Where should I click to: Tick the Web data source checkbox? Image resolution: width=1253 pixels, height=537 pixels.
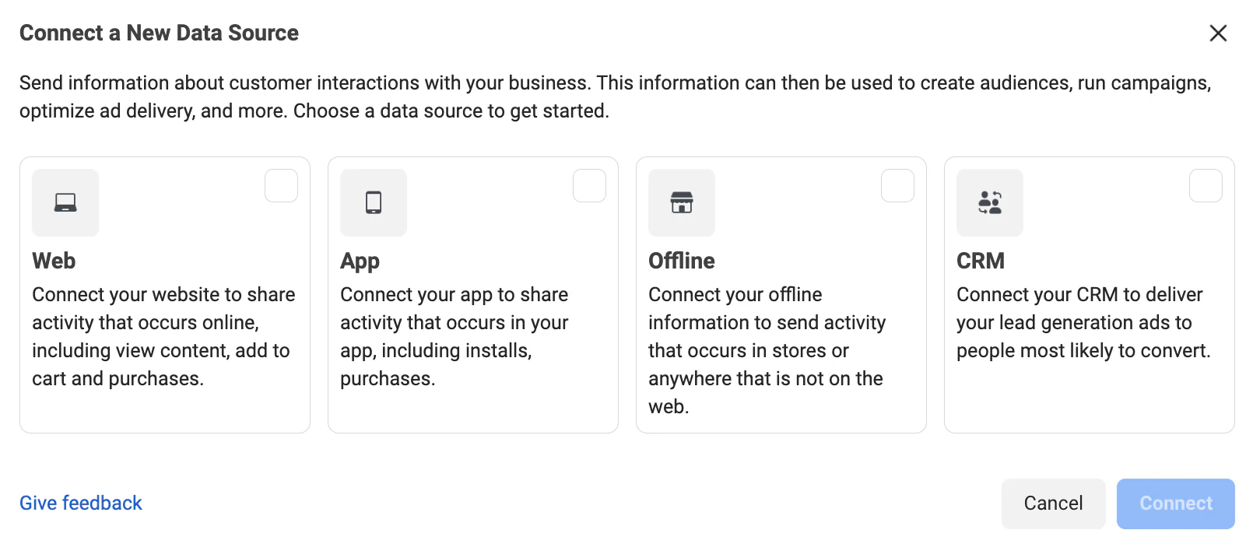281,186
